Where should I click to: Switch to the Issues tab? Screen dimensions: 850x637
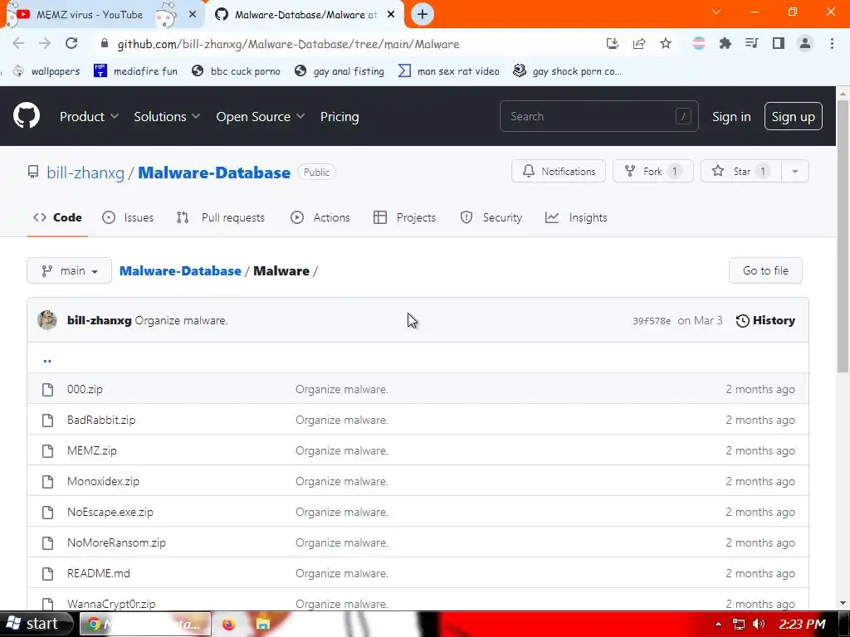[128, 218]
